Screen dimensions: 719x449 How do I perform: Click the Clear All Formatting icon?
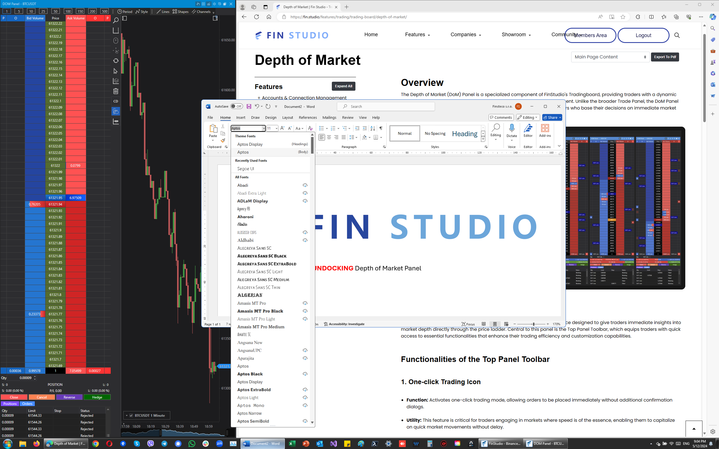click(x=310, y=128)
